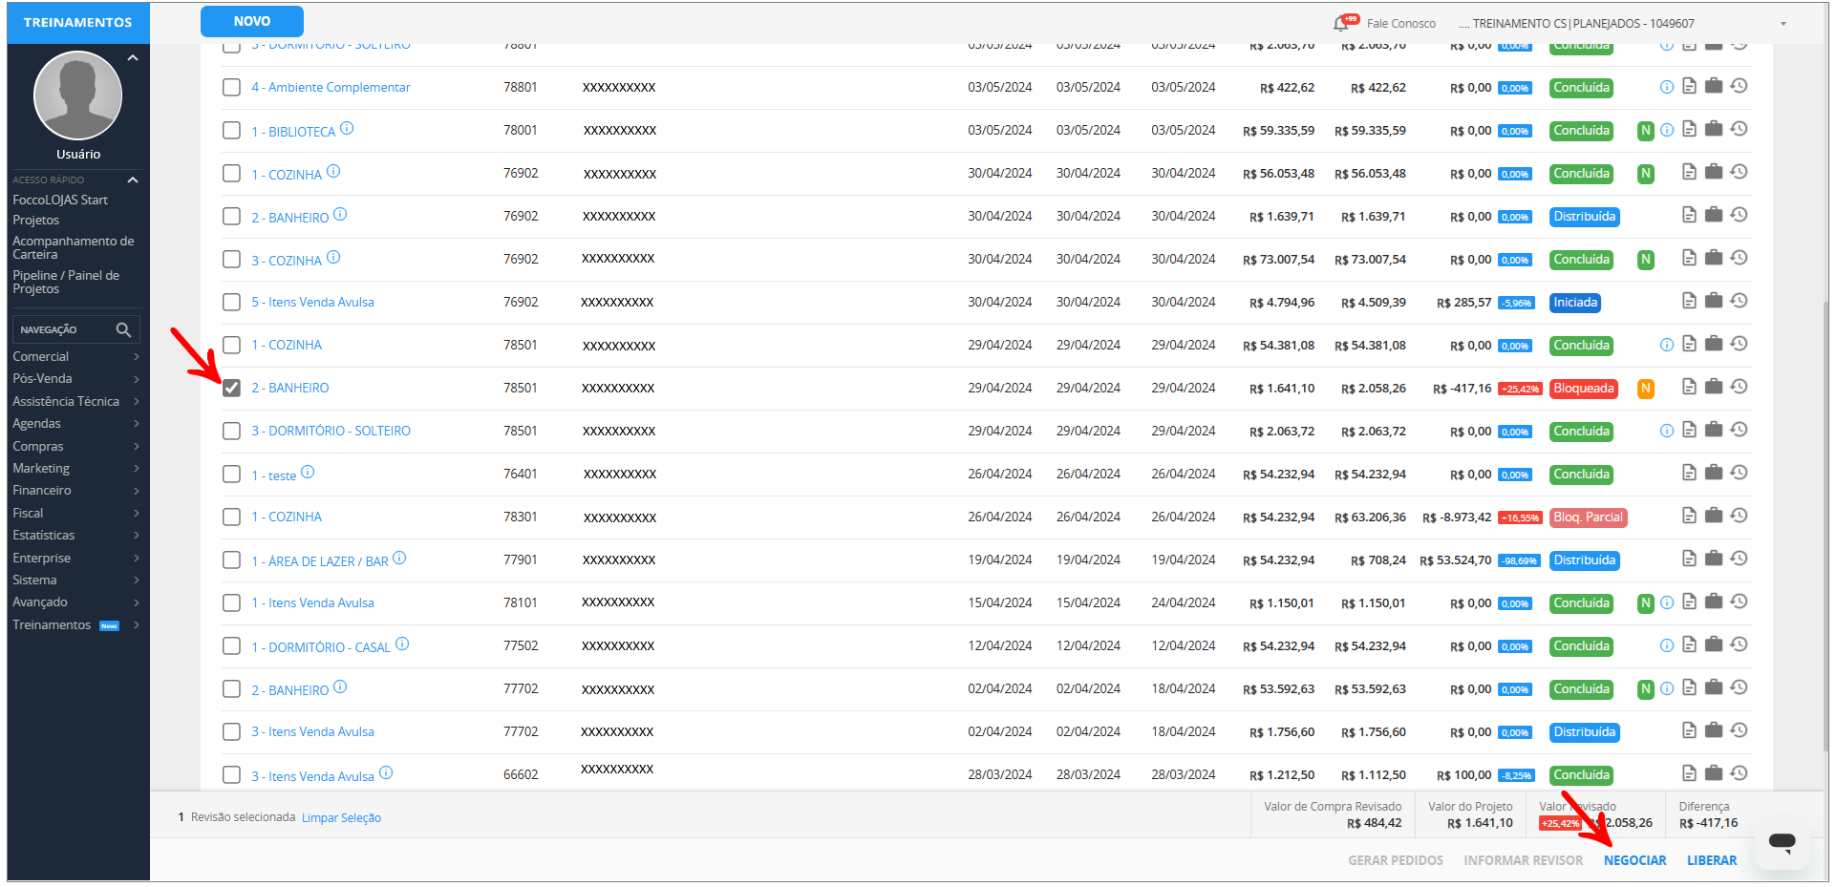
Task: Select the 1 - Itens Venda Avulsa checkbox
Action: (x=231, y=602)
